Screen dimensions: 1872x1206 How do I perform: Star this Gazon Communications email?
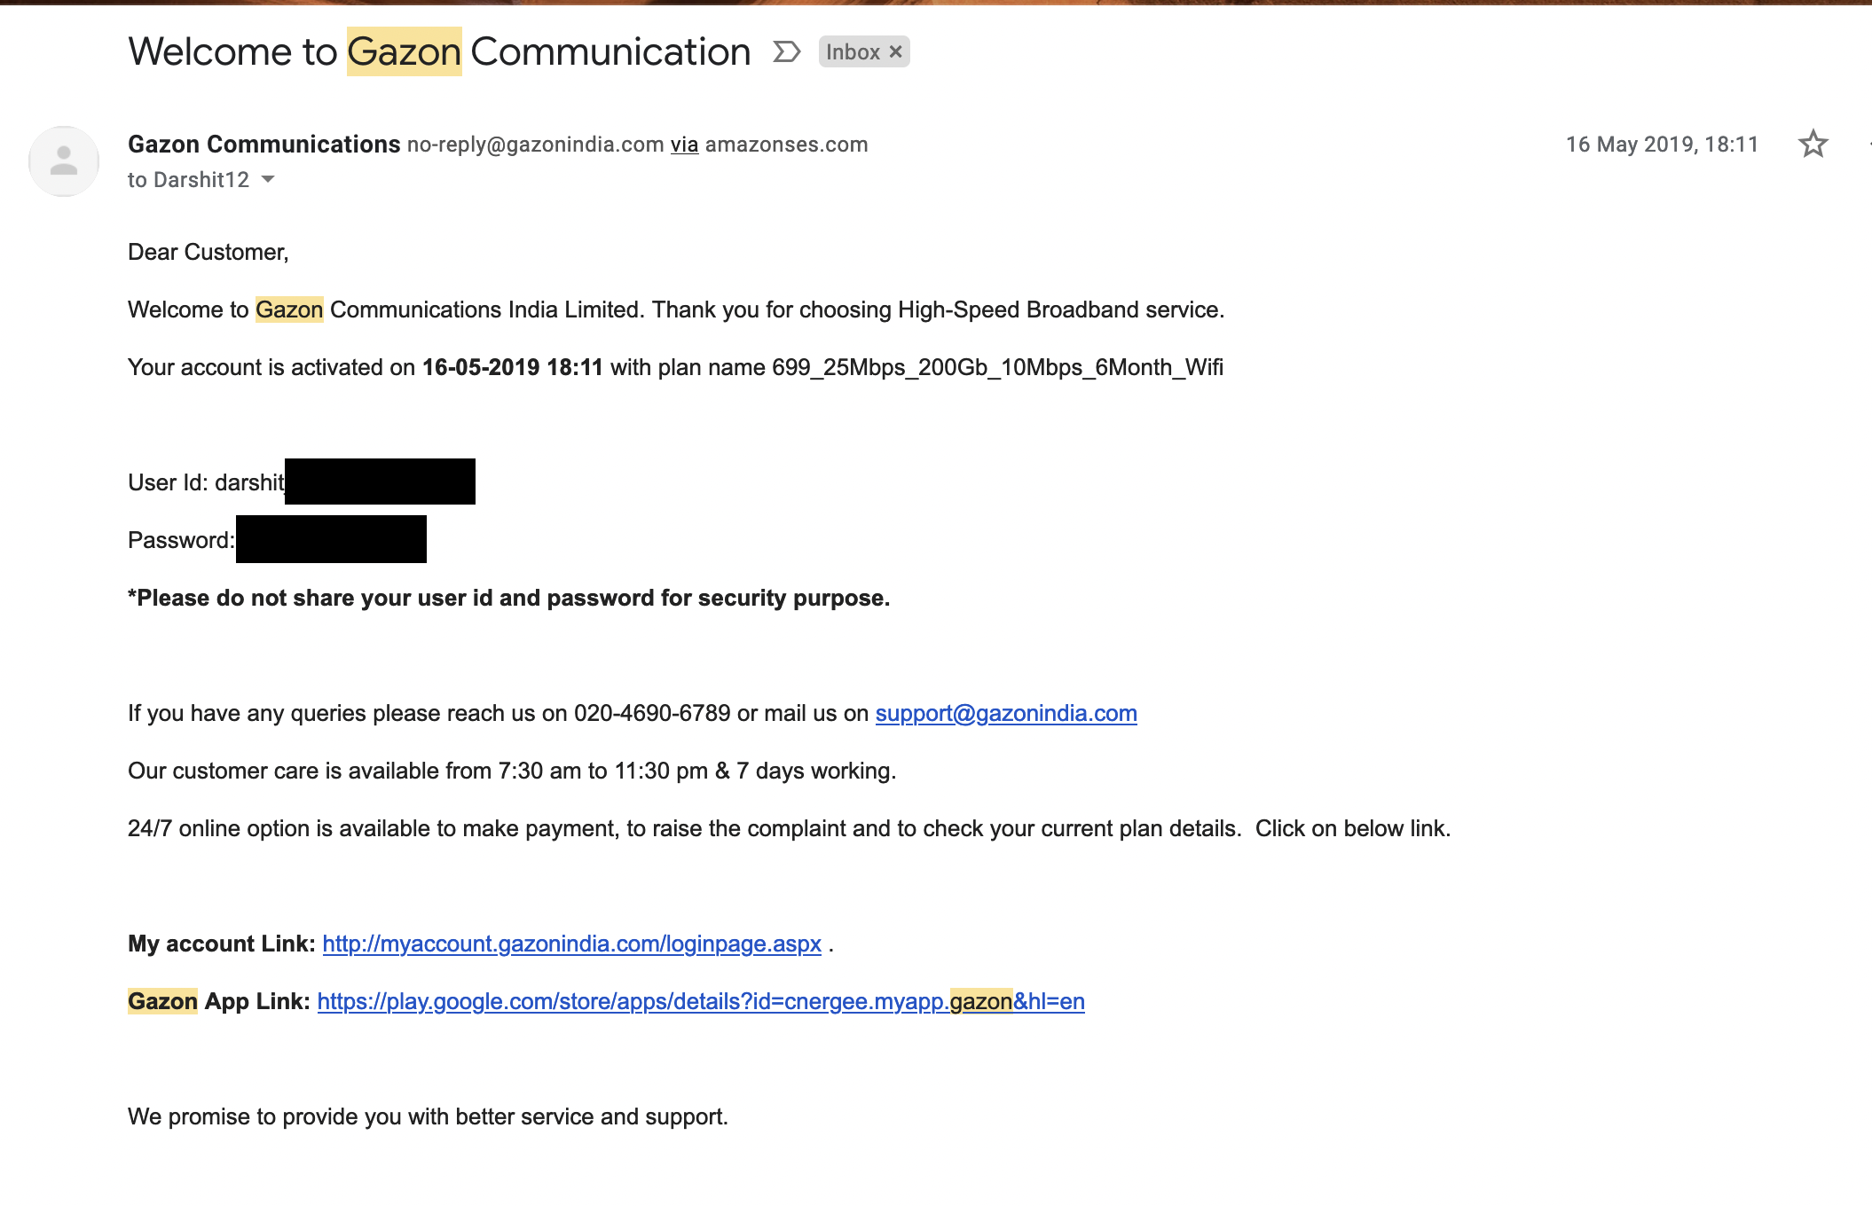(1813, 144)
